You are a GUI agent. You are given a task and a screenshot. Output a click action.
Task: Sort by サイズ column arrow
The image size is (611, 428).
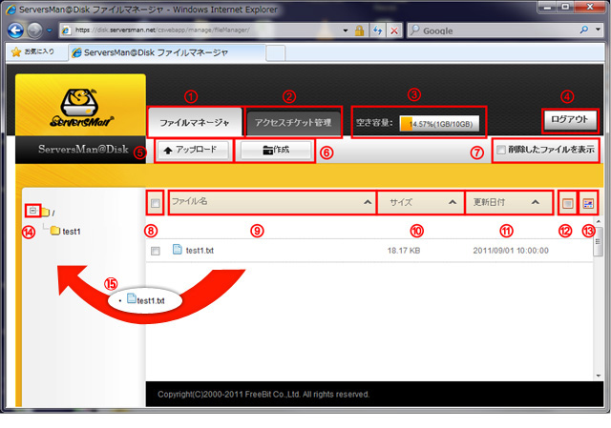453,202
